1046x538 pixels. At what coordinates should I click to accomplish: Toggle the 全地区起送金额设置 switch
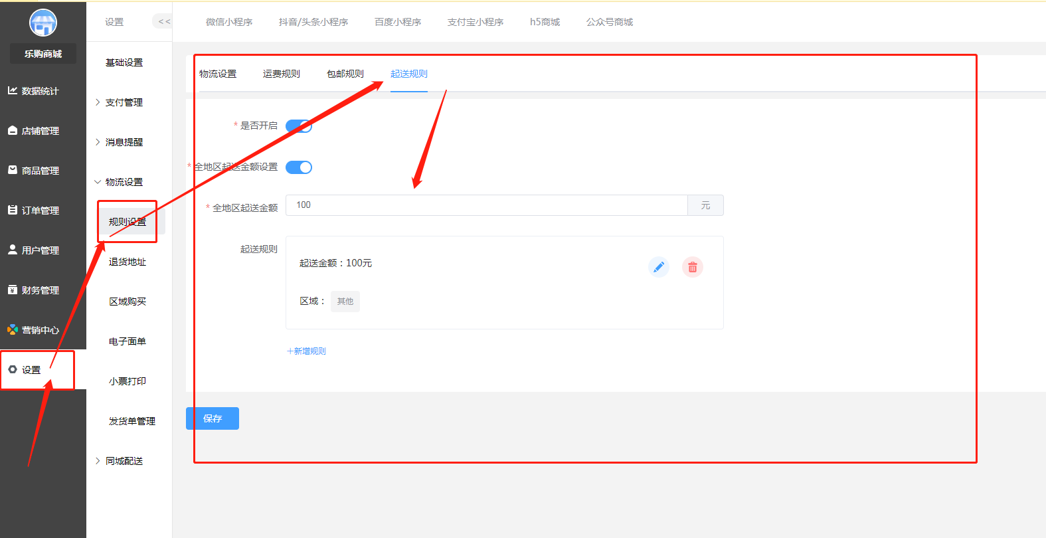click(299, 167)
